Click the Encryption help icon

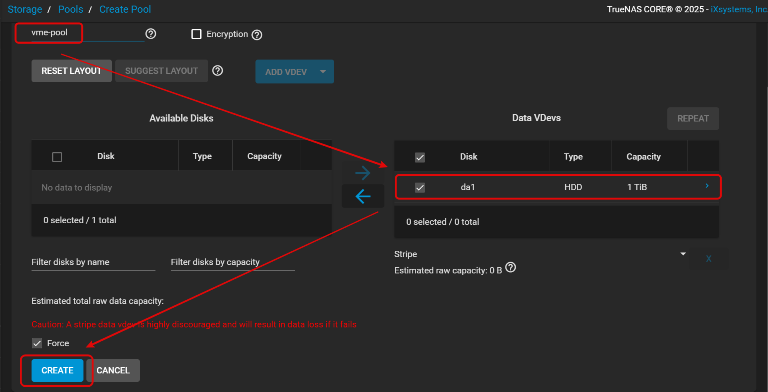(257, 35)
